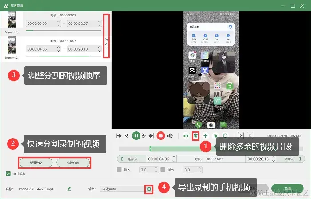Click the green selected range on timeline
The height and width of the screenshot is (199, 311).
[176, 149]
